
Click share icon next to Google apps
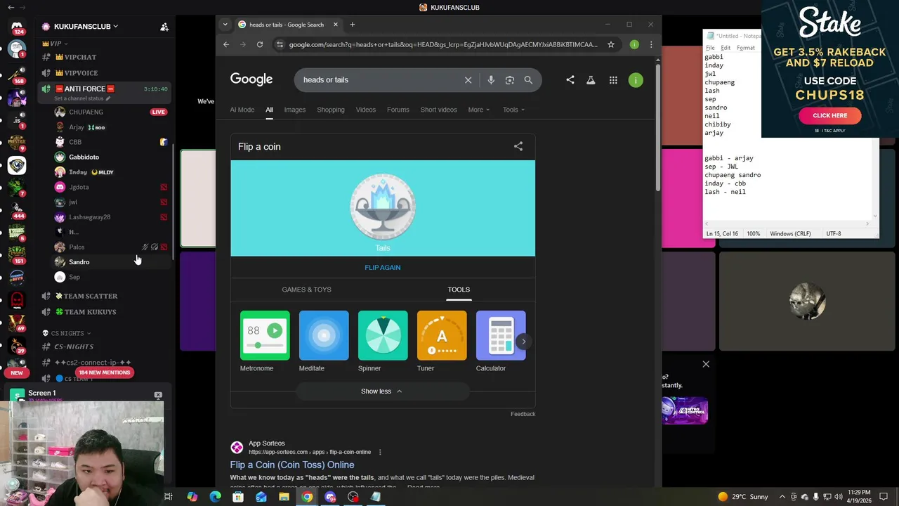tap(570, 80)
